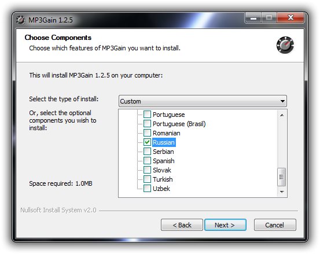This screenshot has height=254, width=320.
Task: Click the Next > button
Action: [225, 225]
